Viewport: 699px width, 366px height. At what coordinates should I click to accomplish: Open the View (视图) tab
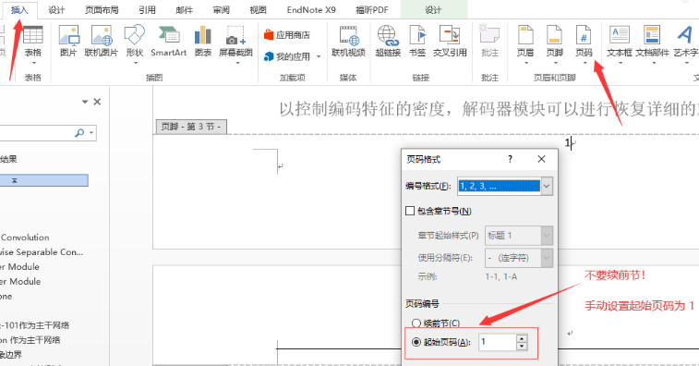point(258,10)
